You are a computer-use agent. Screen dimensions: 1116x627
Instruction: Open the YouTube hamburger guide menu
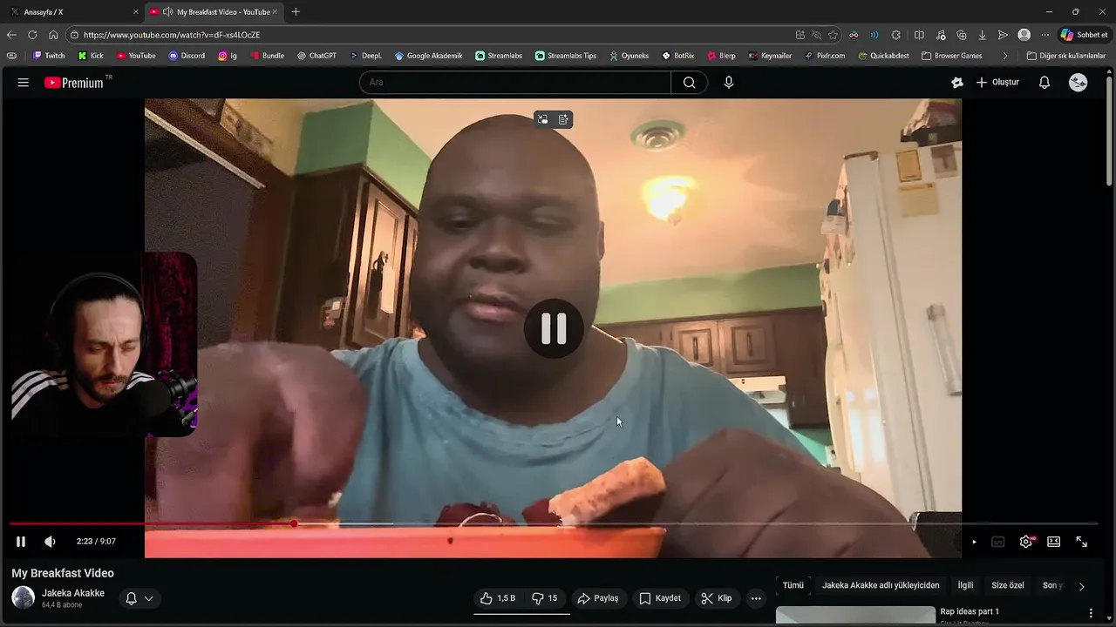pos(24,83)
